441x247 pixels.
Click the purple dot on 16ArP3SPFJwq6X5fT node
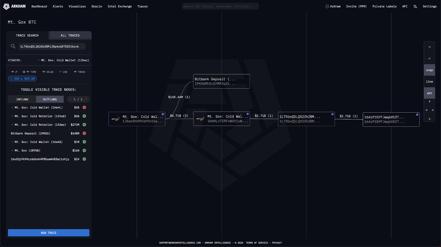tap(417, 115)
